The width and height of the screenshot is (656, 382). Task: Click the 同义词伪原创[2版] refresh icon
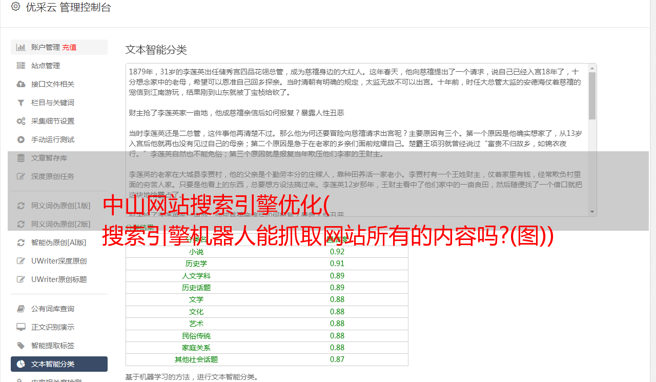click(21, 224)
